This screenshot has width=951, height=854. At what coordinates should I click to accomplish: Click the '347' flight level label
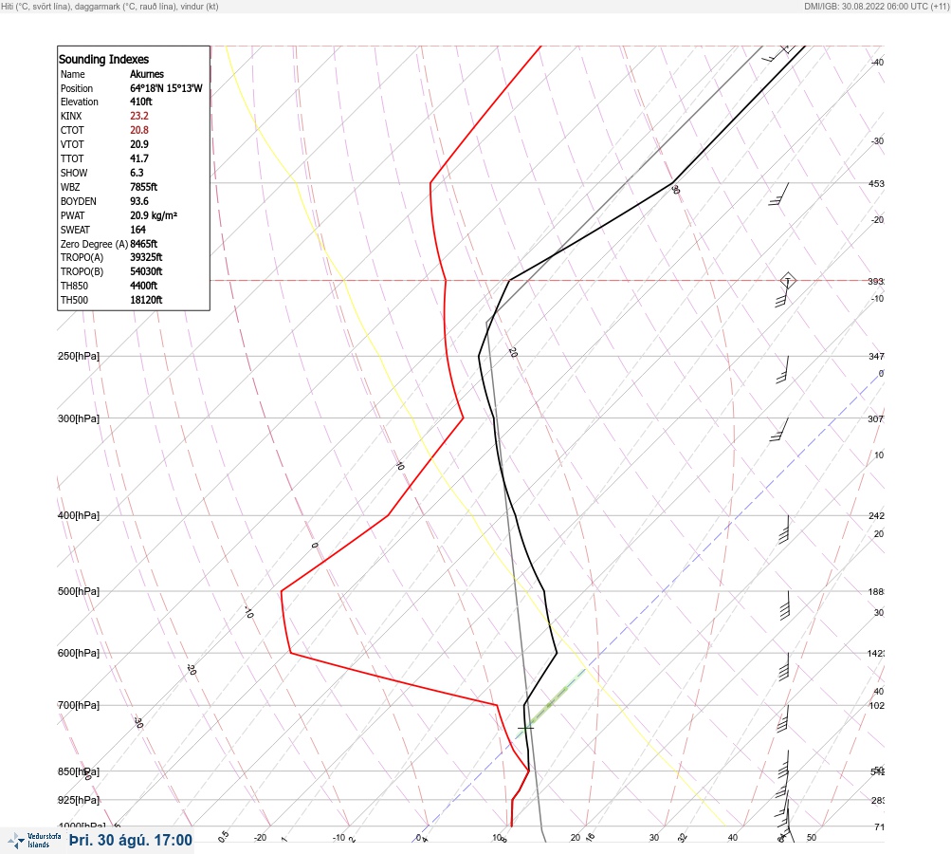[876, 356]
